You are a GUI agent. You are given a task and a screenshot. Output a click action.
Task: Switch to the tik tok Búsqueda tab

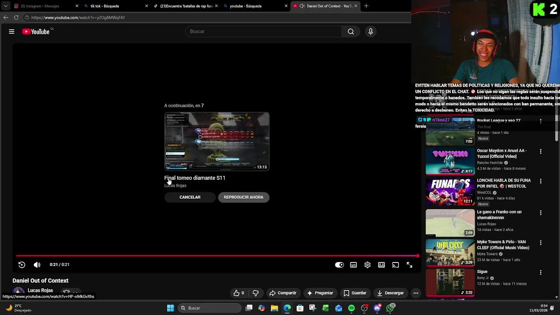click(116, 6)
